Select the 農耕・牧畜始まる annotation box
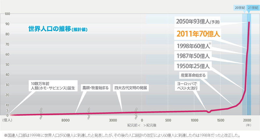The height and width of the screenshot is (139, 260). (95, 88)
